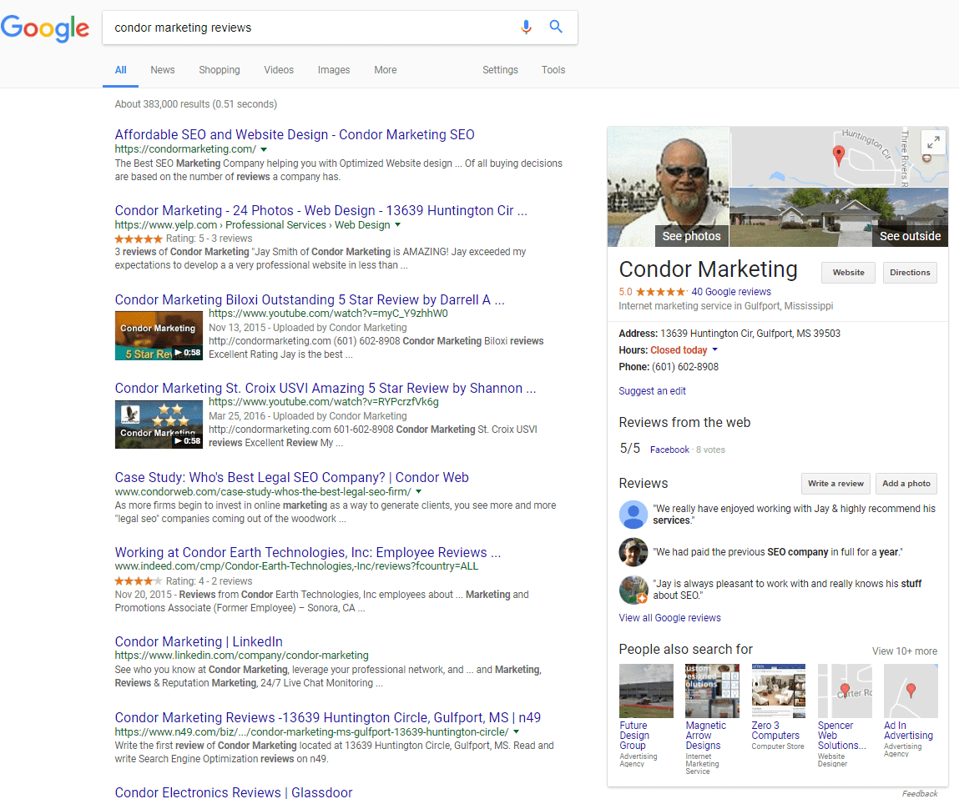Switch to the Shopping tab
This screenshot has width=959, height=799.
(x=220, y=70)
